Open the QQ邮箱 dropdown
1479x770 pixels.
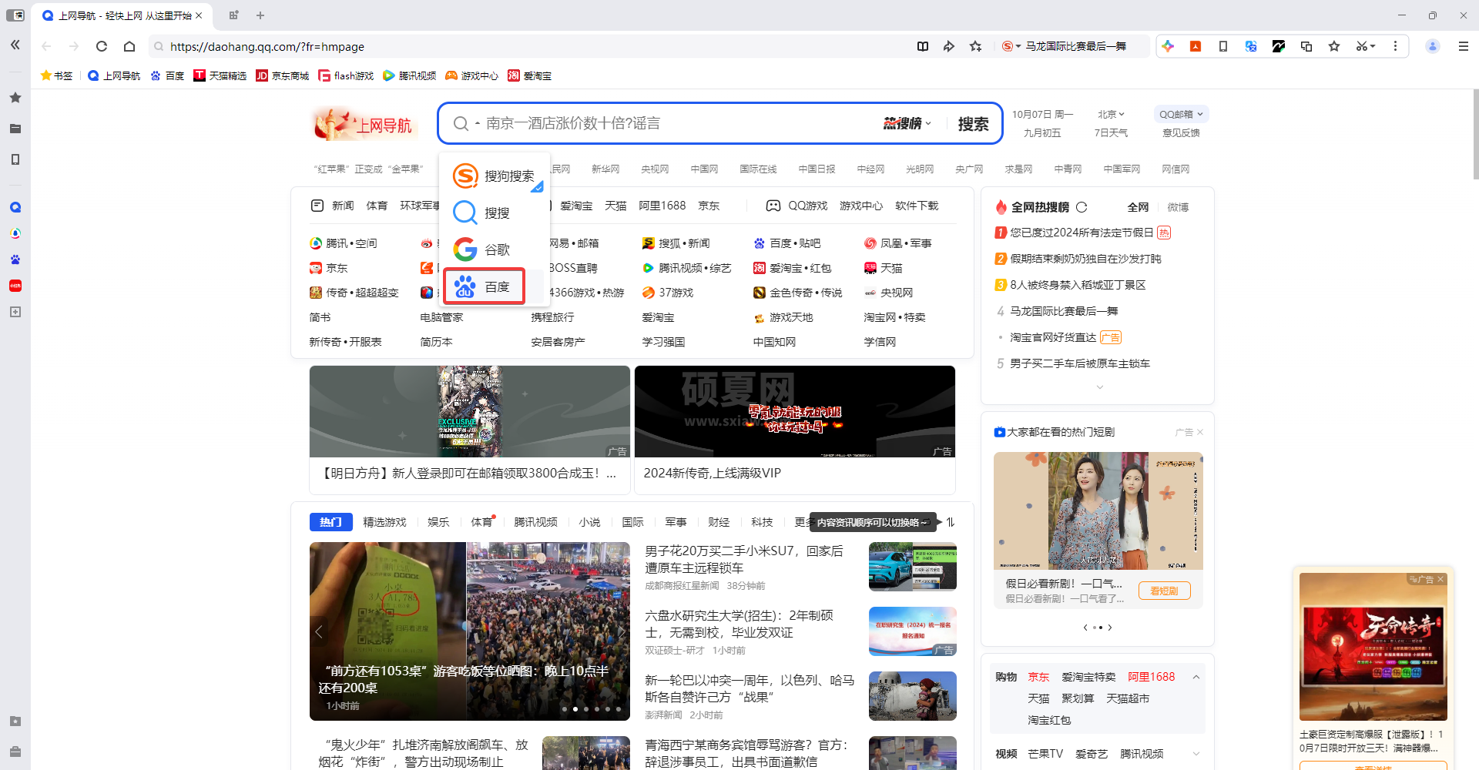[1181, 114]
